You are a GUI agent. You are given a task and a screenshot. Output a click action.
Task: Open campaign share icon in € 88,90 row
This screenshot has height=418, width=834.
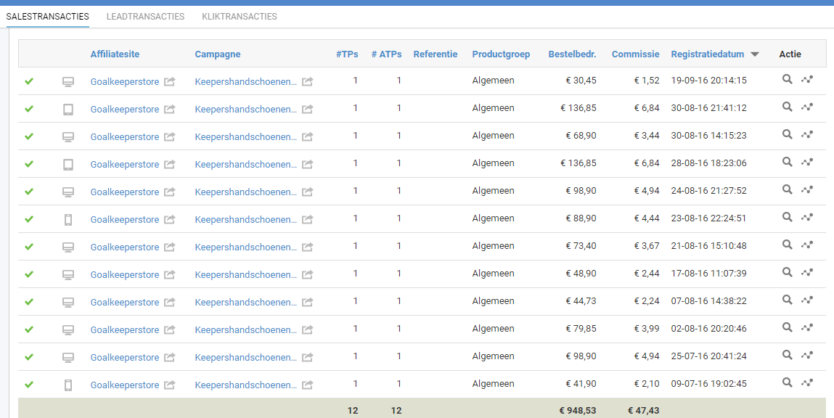click(x=308, y=220)
